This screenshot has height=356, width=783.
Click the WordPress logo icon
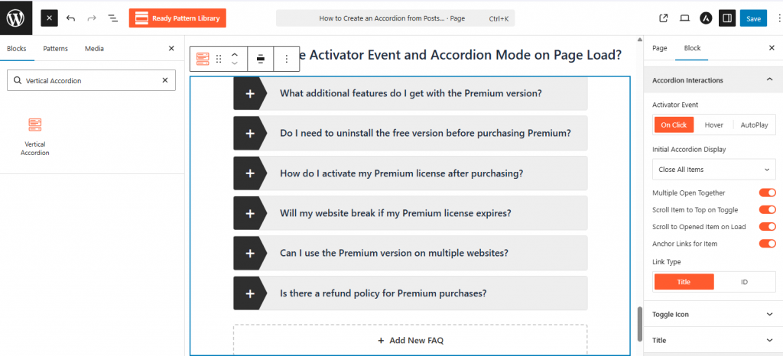pyautogui.click(x=16, y=18)
